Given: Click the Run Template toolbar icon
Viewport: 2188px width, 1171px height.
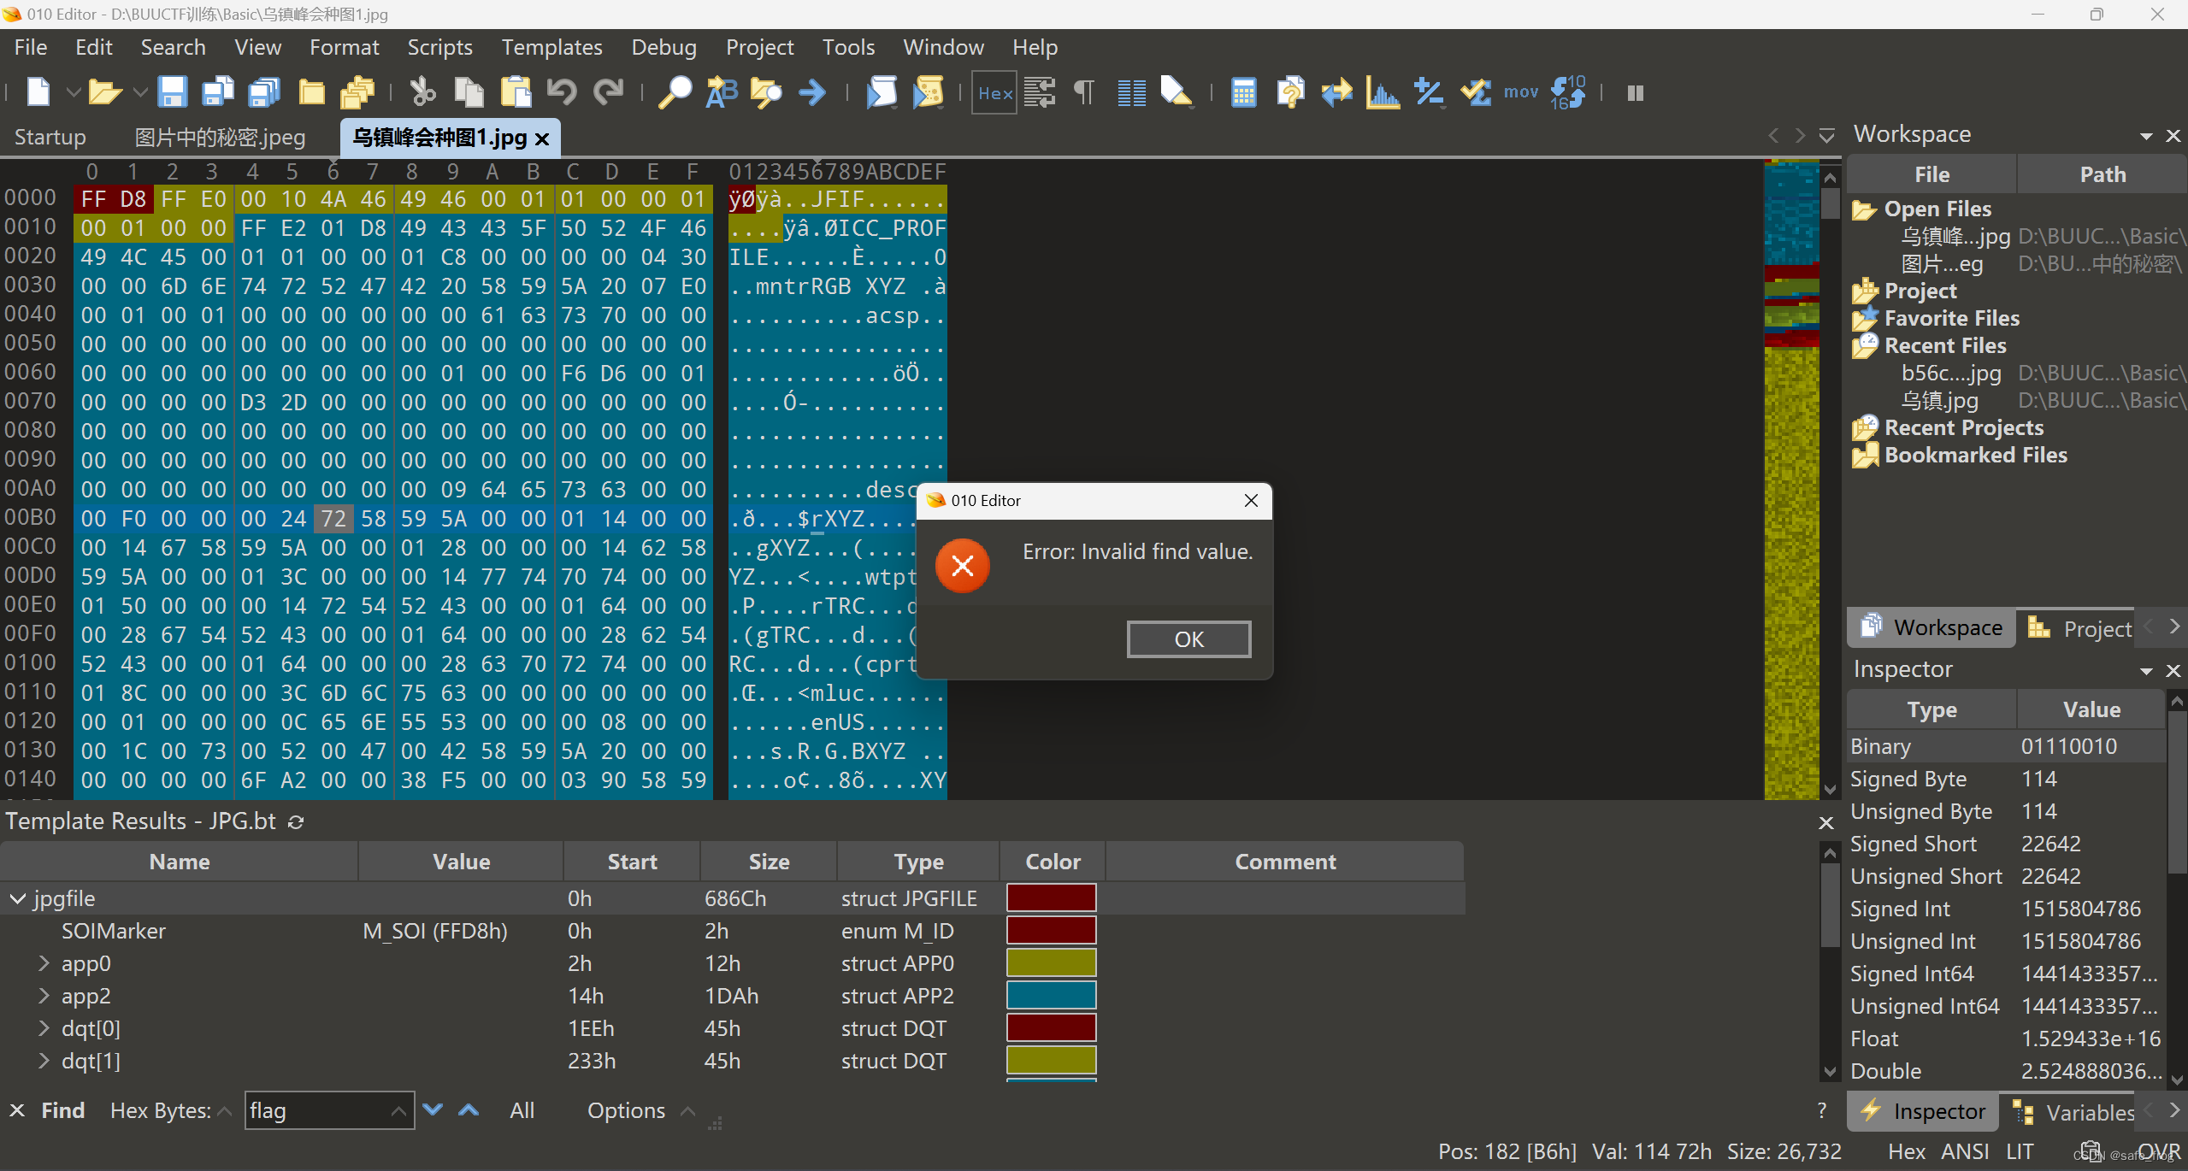Looking at the screenshot, I should click(928, 92).
